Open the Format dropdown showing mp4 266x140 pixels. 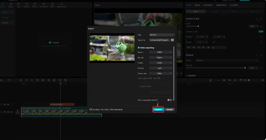161,68
